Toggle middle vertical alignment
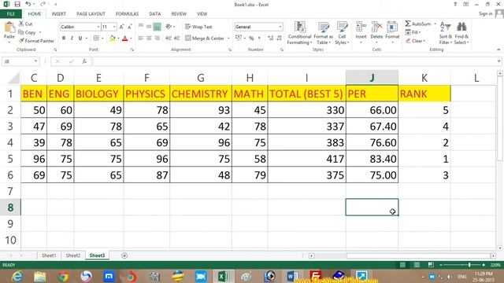The height and width of the screenshot is (283, 504). (149, 27)
